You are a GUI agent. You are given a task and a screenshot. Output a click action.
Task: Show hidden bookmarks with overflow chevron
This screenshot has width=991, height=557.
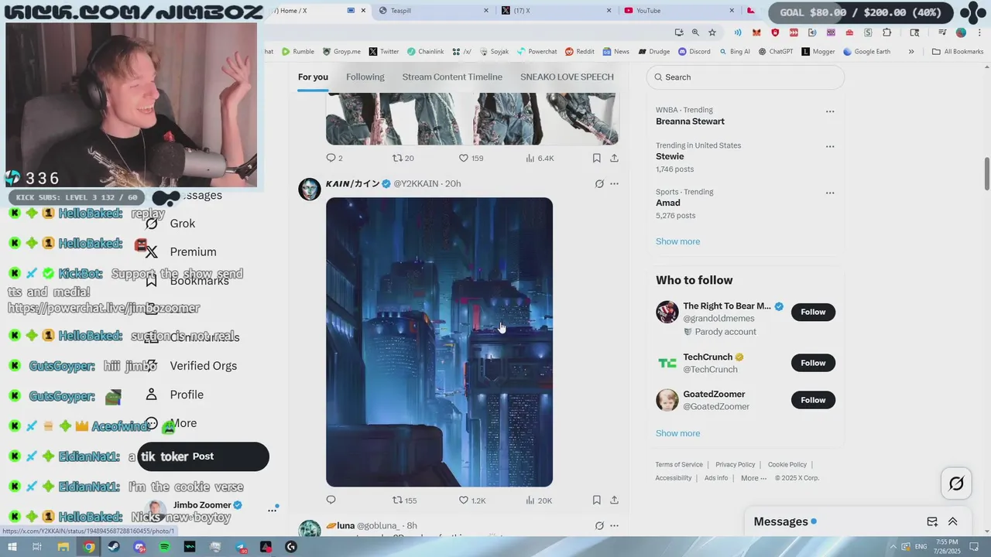[911, 52]
